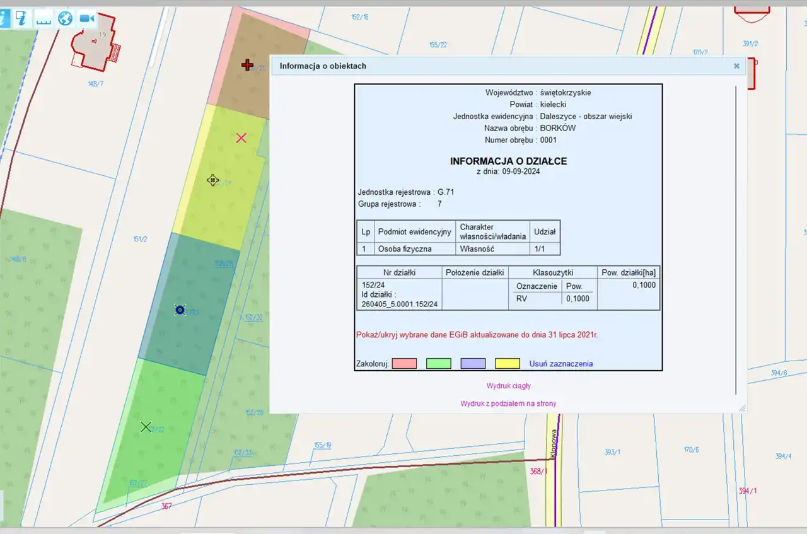The image size is (807, 534).
Task: Choose the ruler measurement tool
Action: 44,18
